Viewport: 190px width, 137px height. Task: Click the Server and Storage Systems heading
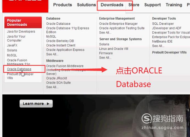(x=120, y=39)
